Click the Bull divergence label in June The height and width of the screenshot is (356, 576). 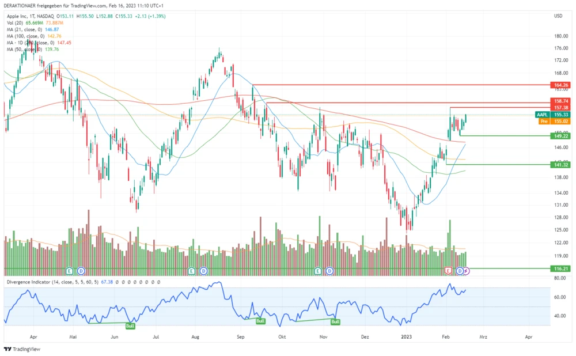[x=130, y=325]
